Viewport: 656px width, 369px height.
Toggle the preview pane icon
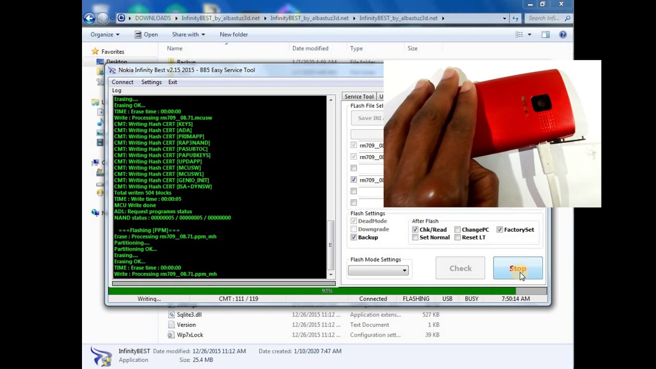coord(546,34)
